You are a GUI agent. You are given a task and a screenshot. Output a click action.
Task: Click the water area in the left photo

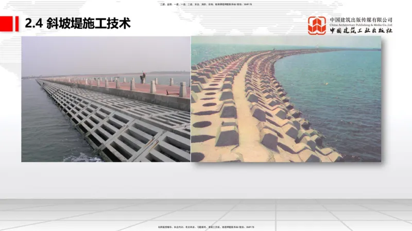[x=41, y=128]
